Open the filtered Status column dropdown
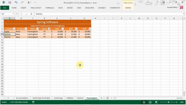Screen dimensions: 186x105 [x=49, y=29]
